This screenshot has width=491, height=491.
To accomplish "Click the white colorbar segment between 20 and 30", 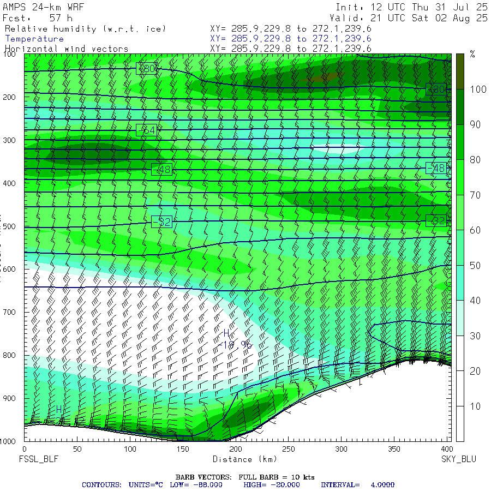I will 460,354.
